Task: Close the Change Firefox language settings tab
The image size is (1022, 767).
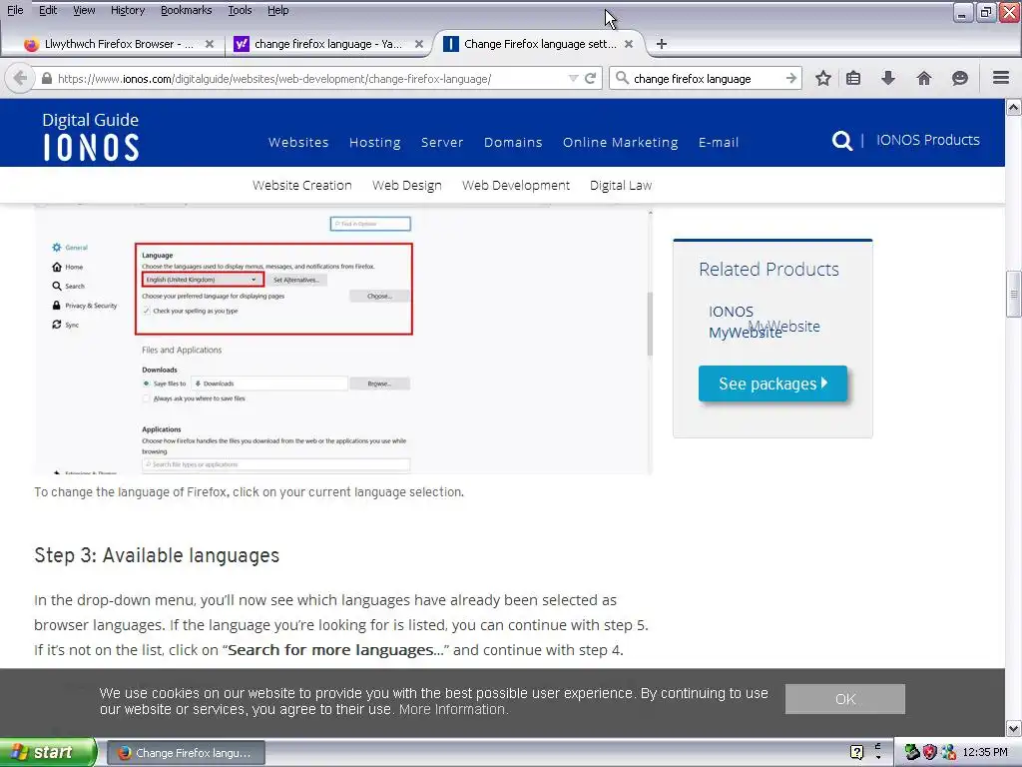Action: pos(629,44)
